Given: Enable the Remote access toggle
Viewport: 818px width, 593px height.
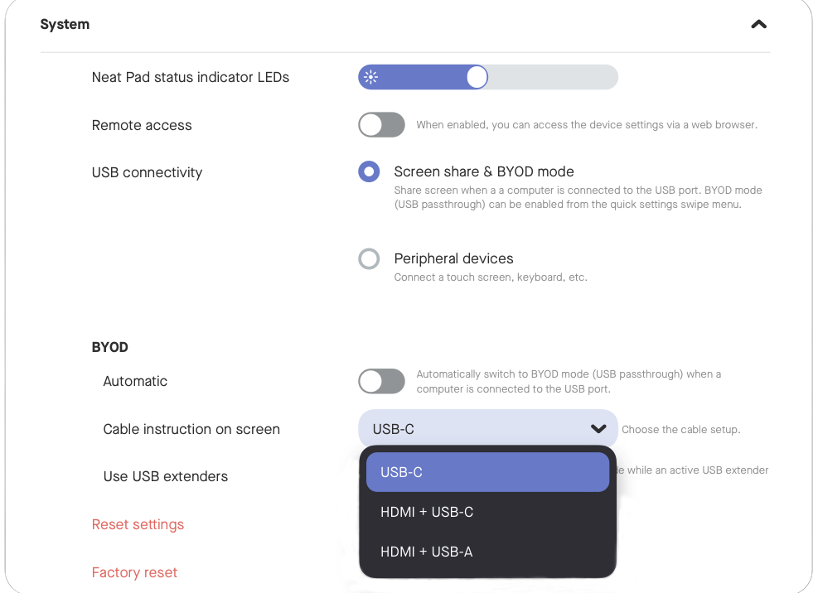Looking at the screenshot, I should [381, 125].
